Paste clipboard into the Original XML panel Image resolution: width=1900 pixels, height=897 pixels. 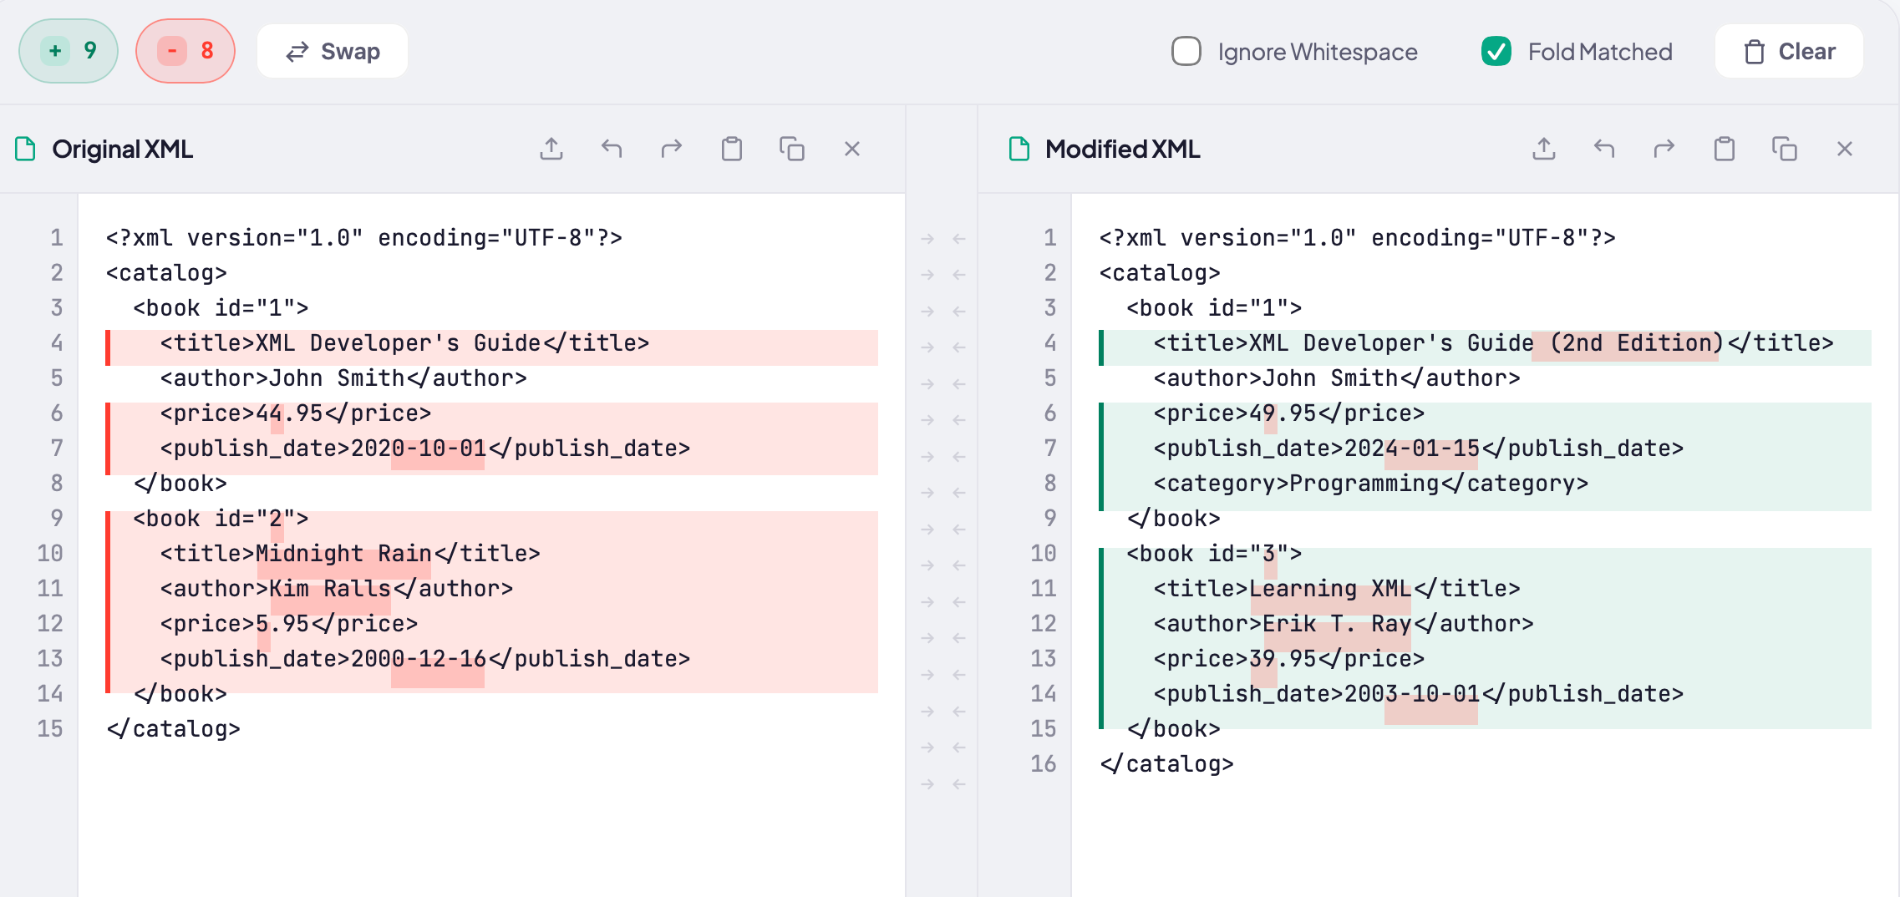coord(732,149)
